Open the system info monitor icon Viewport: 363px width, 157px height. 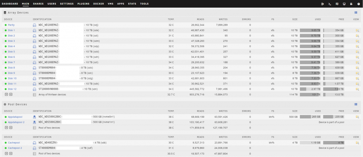point(344,4)
